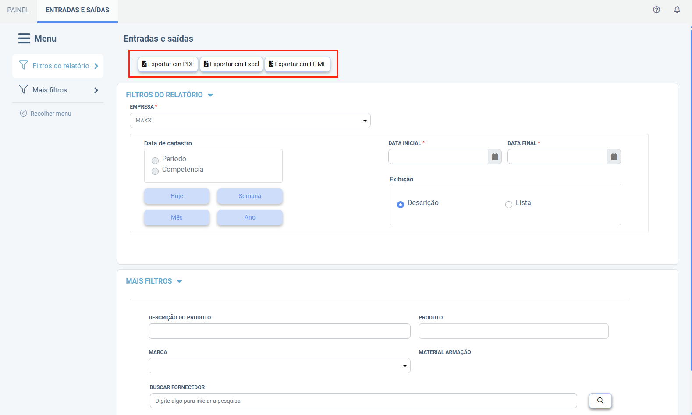This screenshot has height=415, width=692.
Task: Click the Entradas e saídas page heading
Action: pos(158,39)
